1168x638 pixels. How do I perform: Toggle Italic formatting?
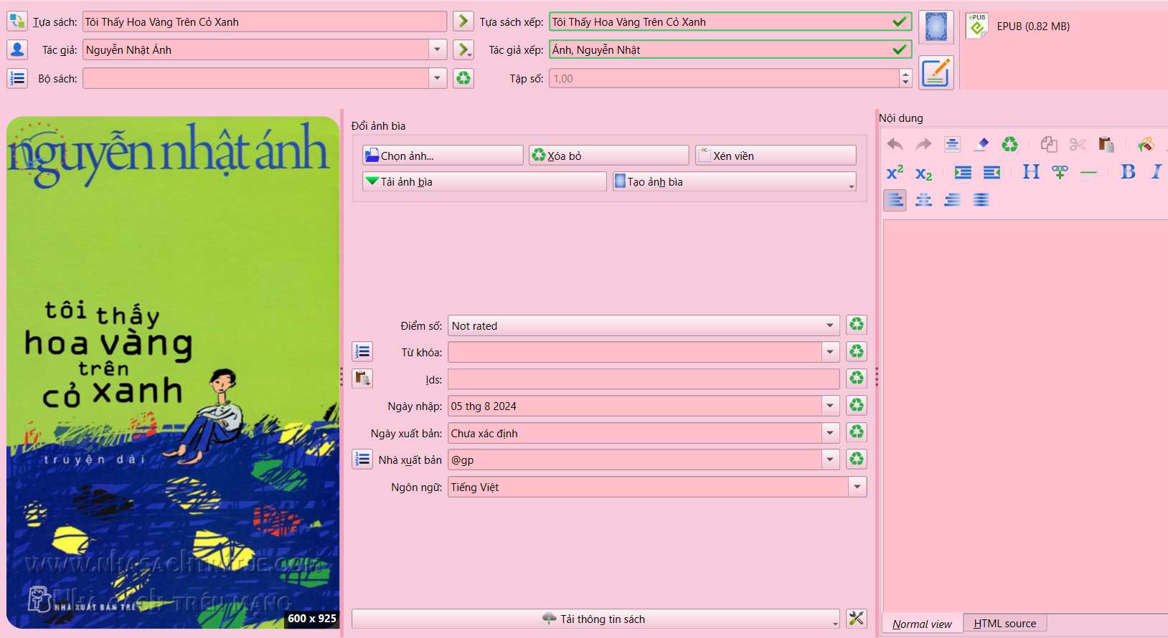pyautogui.click(x=1157, y=172)
